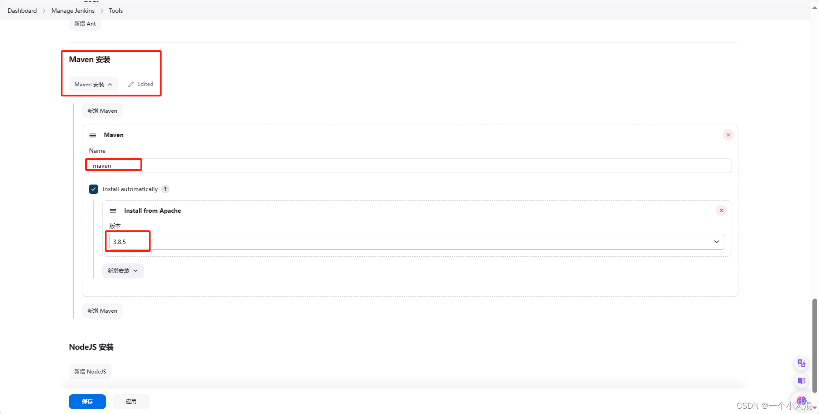Click the Maven block drag handle icon
The height and width of the screenshot is (414, 819).
point(92,135)
